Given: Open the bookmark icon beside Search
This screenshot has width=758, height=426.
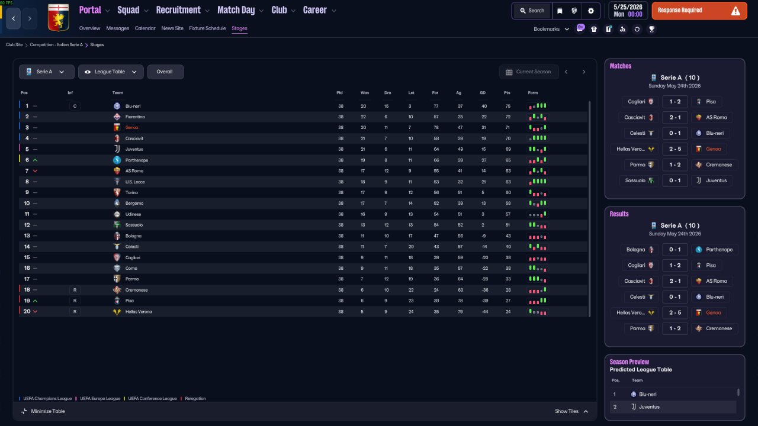Looking at the screenshot, I should (560, 11).
